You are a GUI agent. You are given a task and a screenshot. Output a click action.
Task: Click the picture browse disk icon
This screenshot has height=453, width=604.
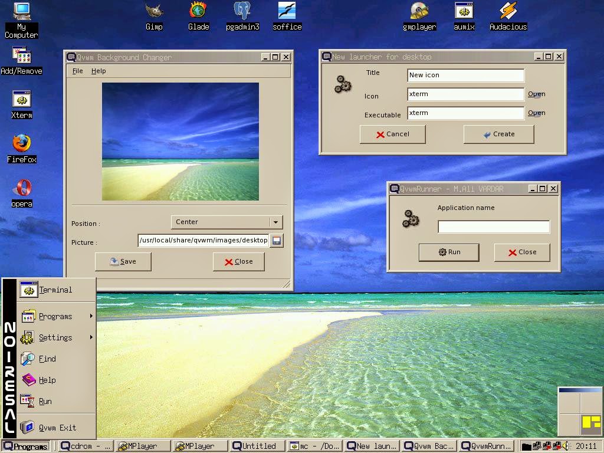276,240
